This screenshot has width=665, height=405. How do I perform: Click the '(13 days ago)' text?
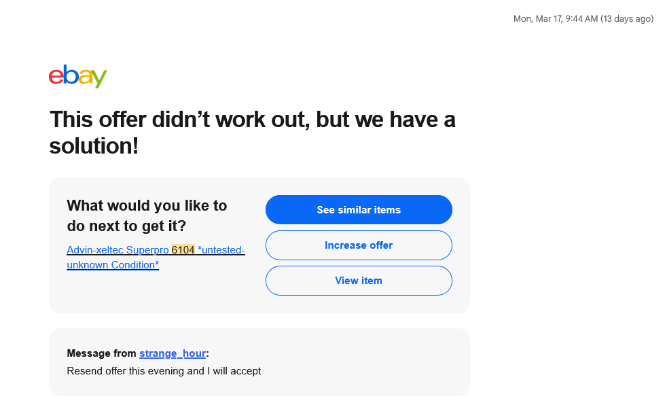627,18
